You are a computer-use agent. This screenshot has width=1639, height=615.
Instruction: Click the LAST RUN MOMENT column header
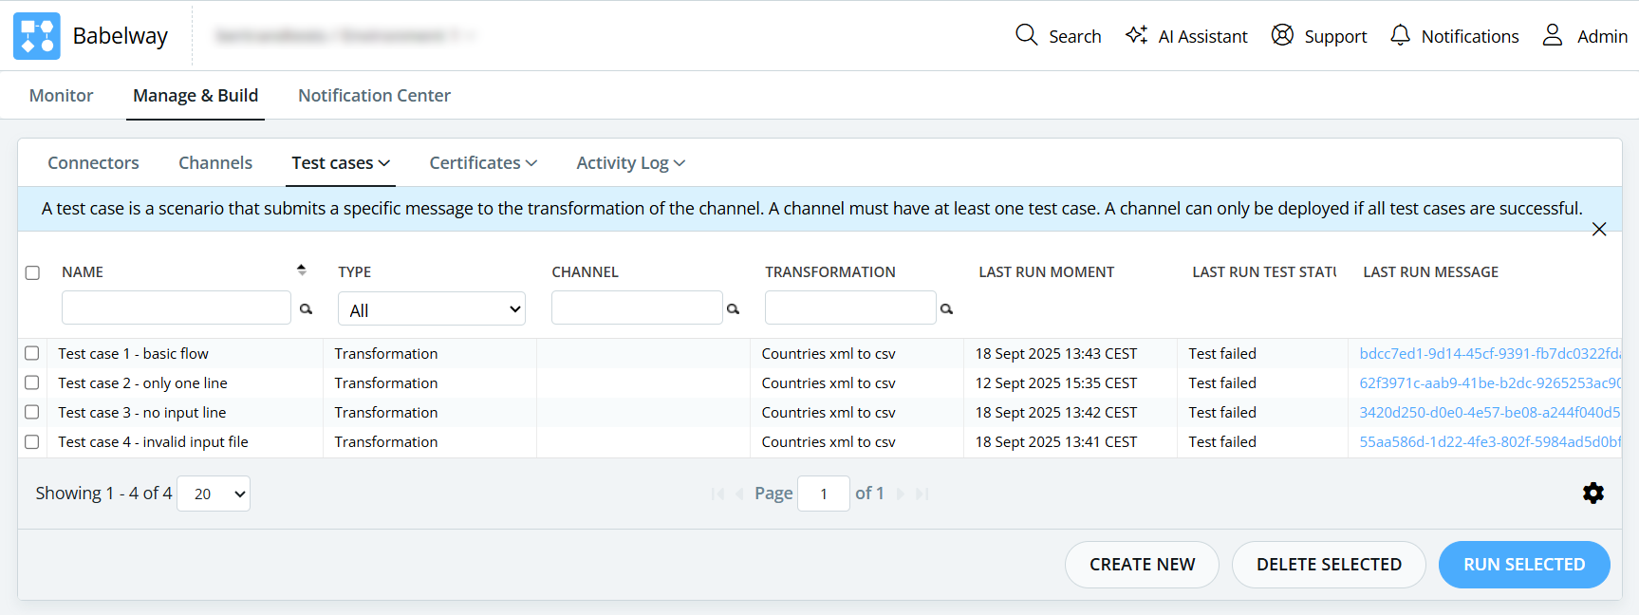(1046, 271)
